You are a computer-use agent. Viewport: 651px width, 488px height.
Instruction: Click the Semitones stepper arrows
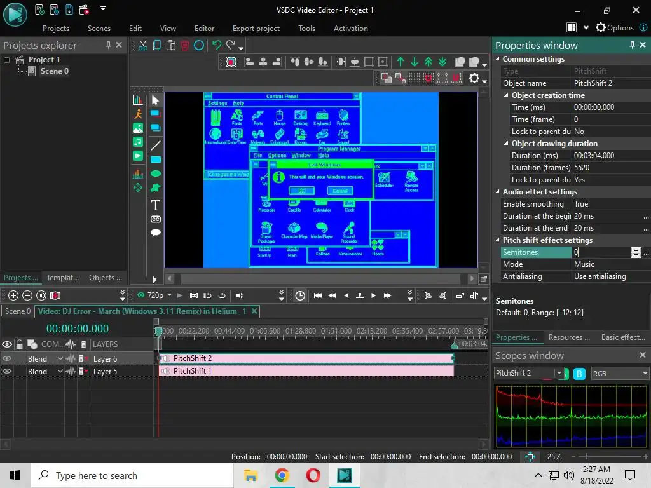[636, 252]
